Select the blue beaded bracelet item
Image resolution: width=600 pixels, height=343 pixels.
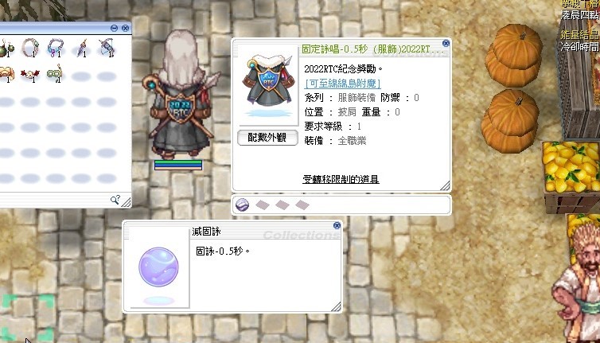click(x=55, y=49)
